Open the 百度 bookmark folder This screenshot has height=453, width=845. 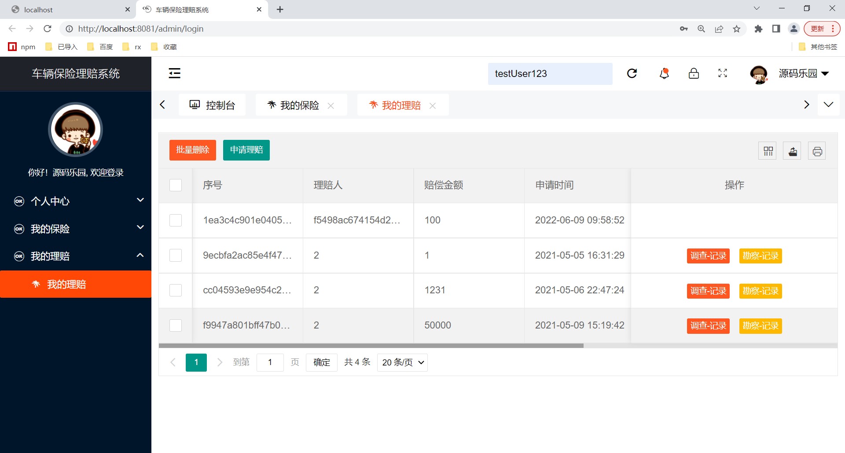pos(100,47)
